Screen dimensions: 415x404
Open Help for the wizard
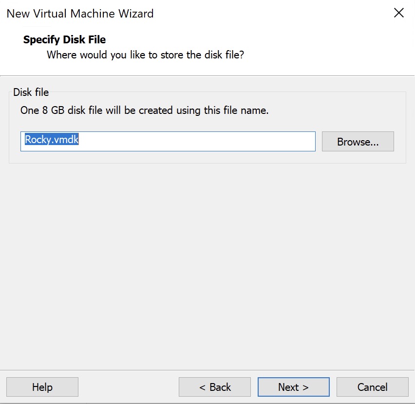click(x=42, y=387)
